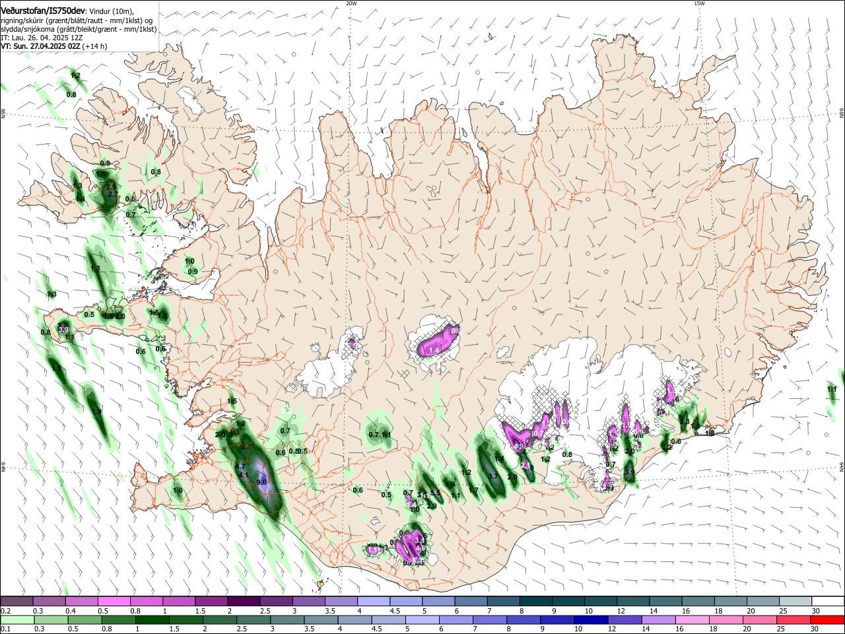The height and width of the screenshot is (634, 845).
Task: Pick the white upper swatch labeled 30
Action: click(827, 601)
